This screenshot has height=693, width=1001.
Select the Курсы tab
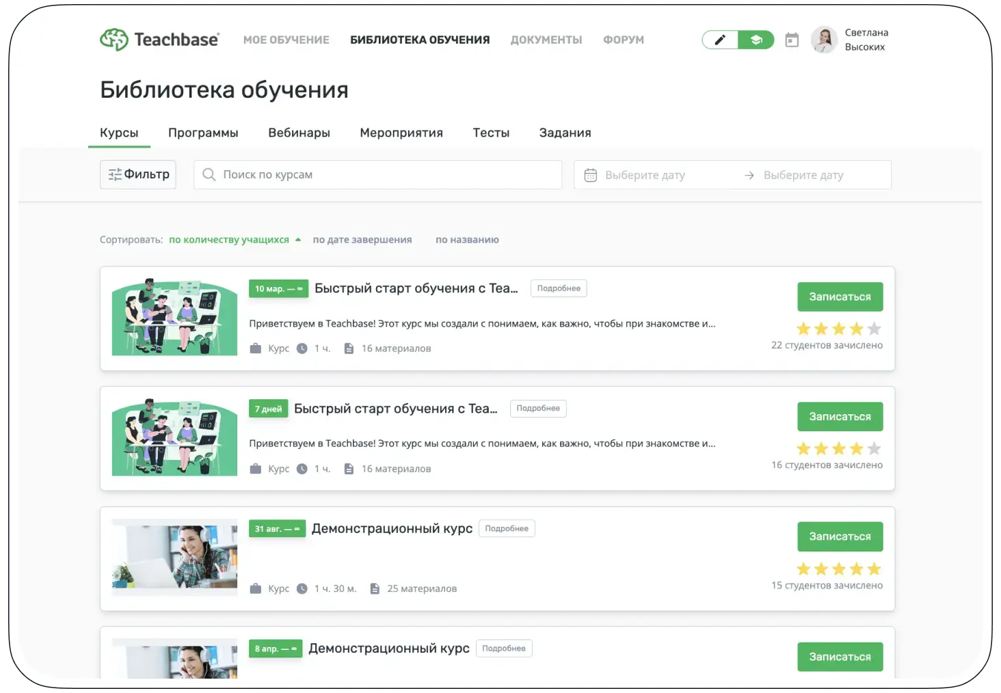119,133
